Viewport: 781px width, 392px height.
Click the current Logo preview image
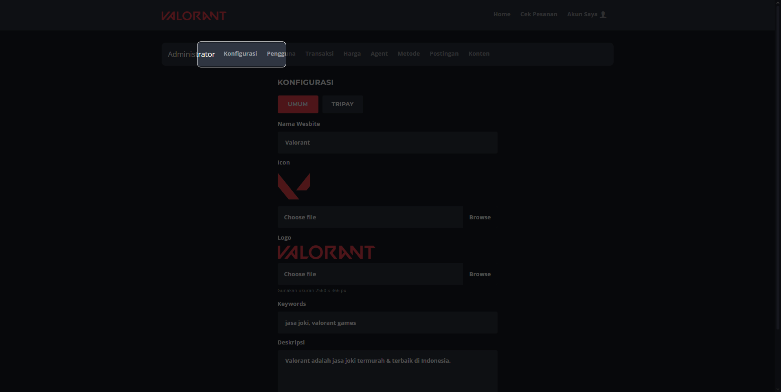coord(326,252)
